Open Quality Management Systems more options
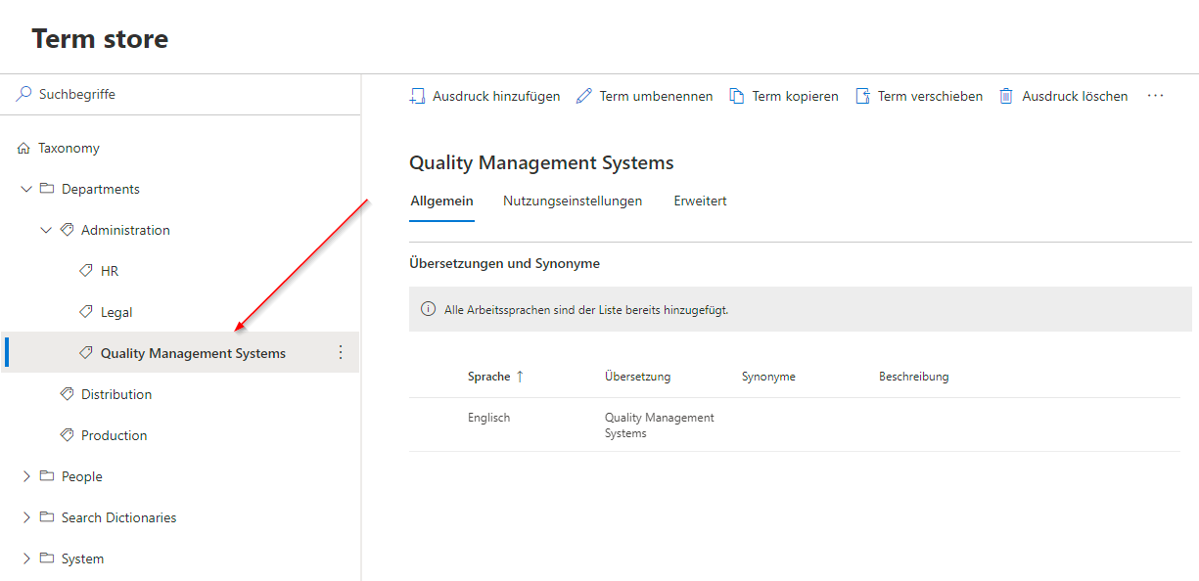Image resolution: width=1199 pixels, height=581 pixels. click(x=341, y=353)
